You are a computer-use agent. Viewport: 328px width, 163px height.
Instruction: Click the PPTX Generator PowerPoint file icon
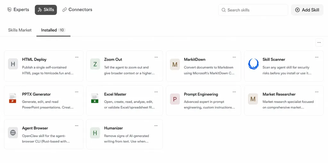12,98
